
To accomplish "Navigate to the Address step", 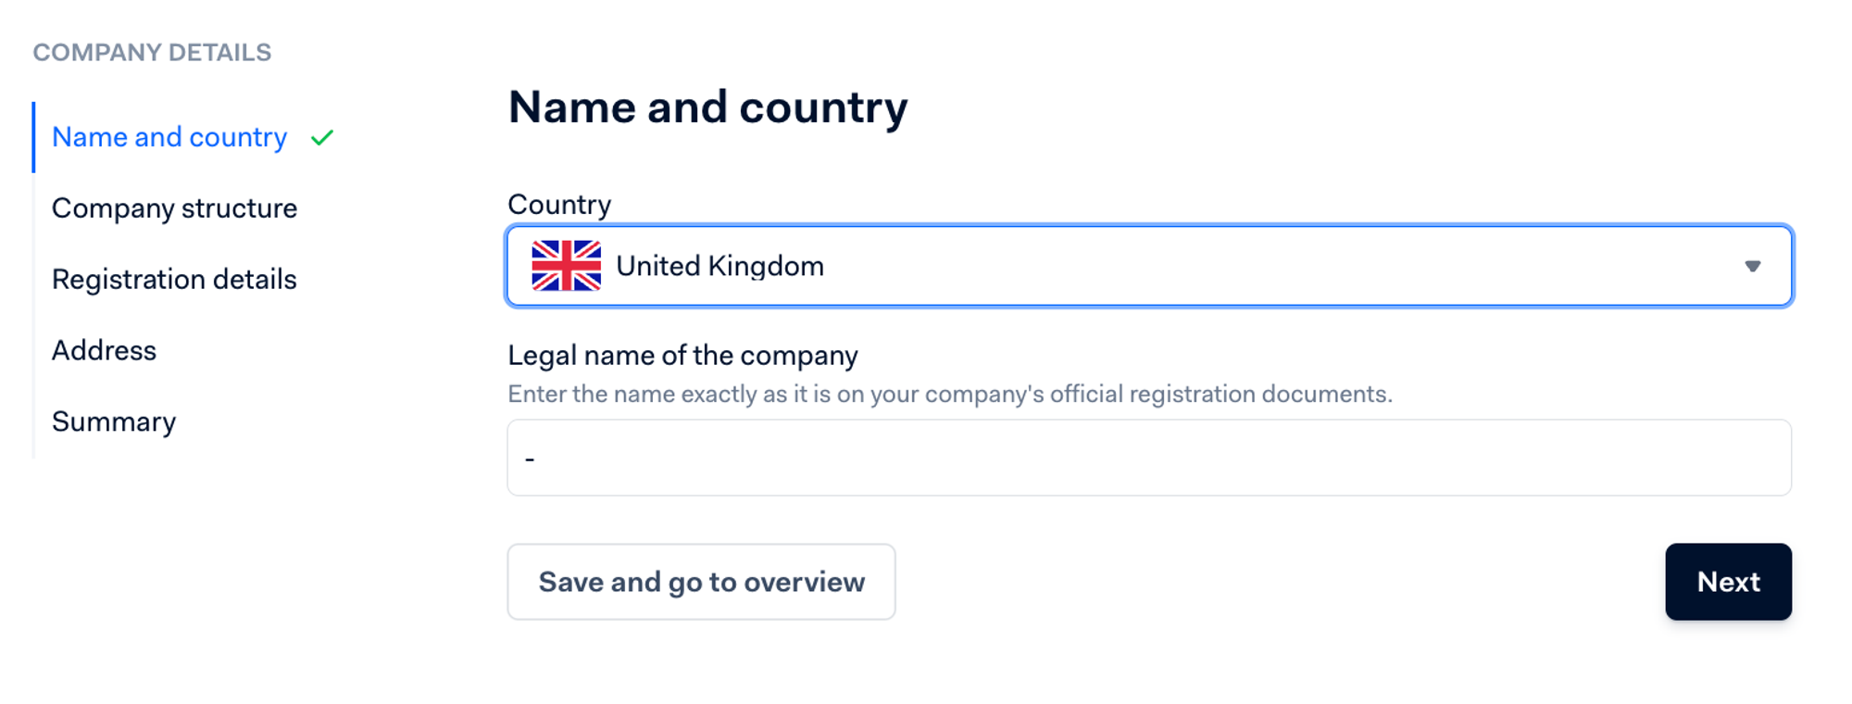I will pyautogui.click(x=104, y=351).
